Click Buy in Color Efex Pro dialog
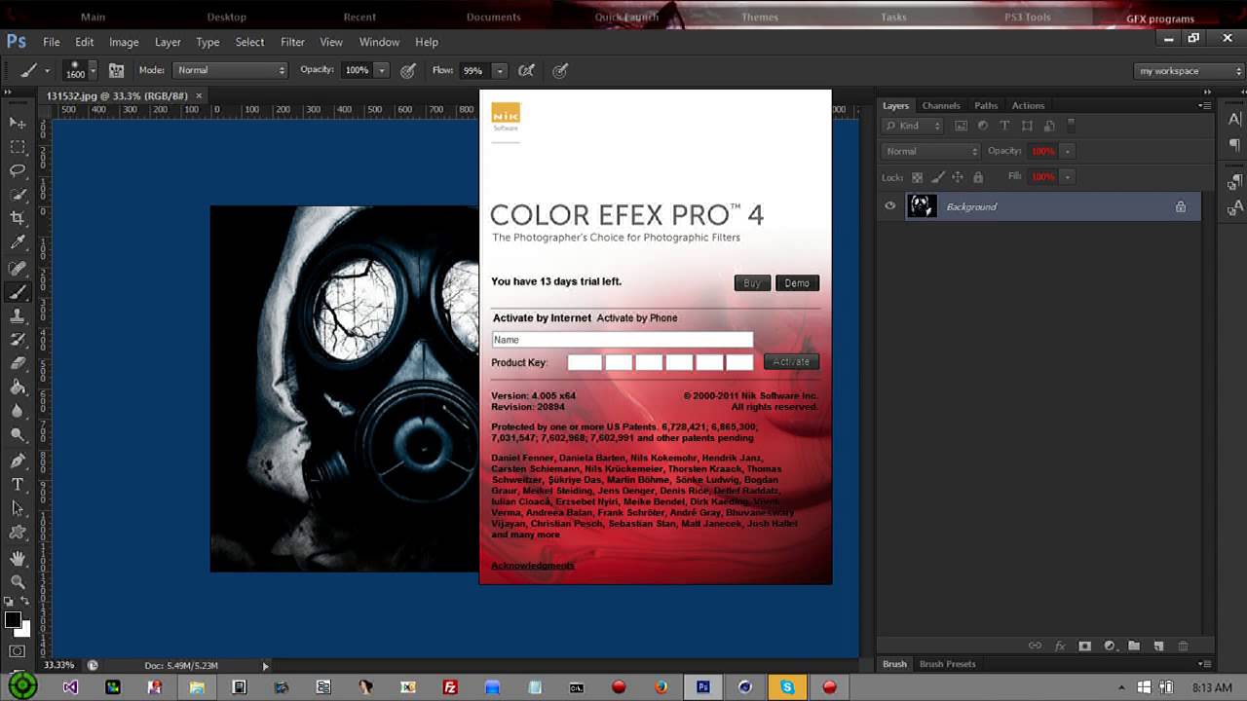 (x=752, y=282)
